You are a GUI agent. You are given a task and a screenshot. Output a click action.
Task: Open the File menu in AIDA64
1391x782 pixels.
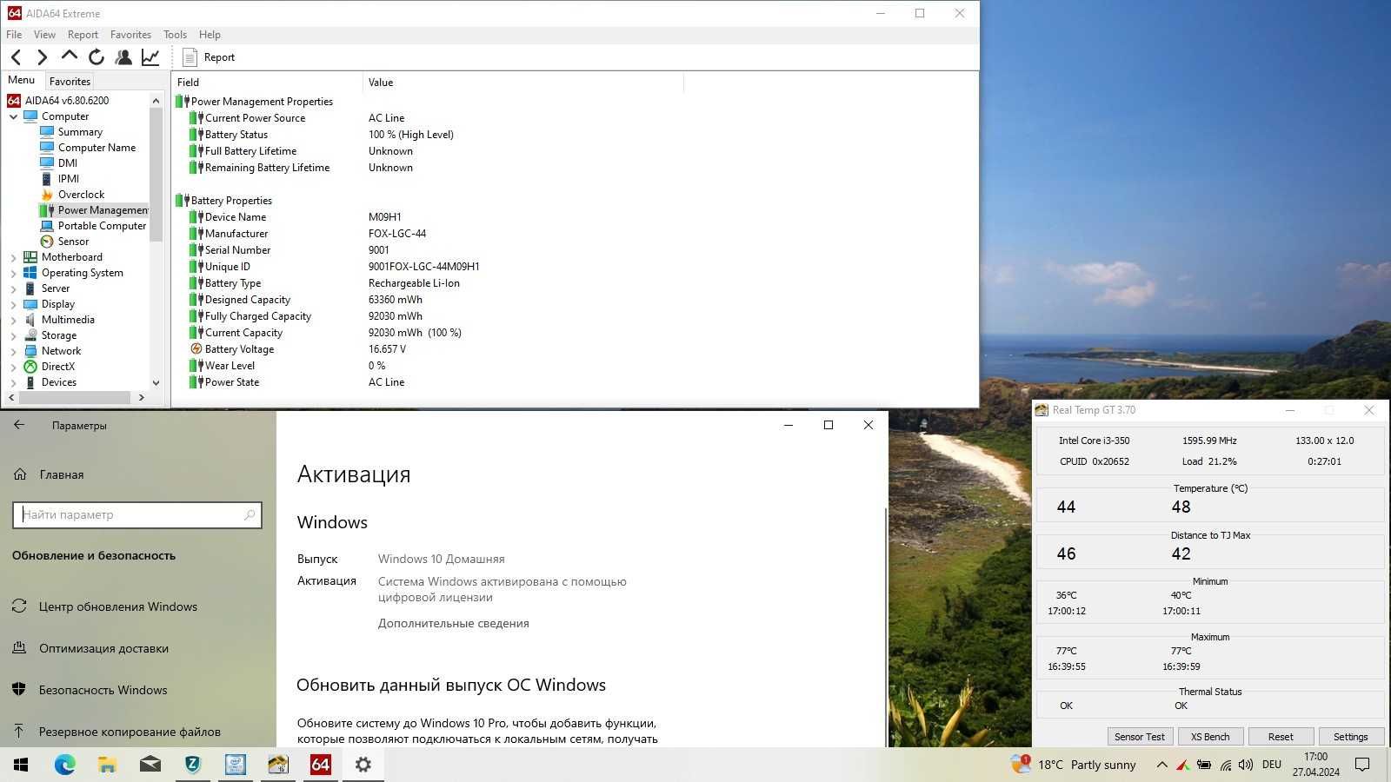(14, 35)
